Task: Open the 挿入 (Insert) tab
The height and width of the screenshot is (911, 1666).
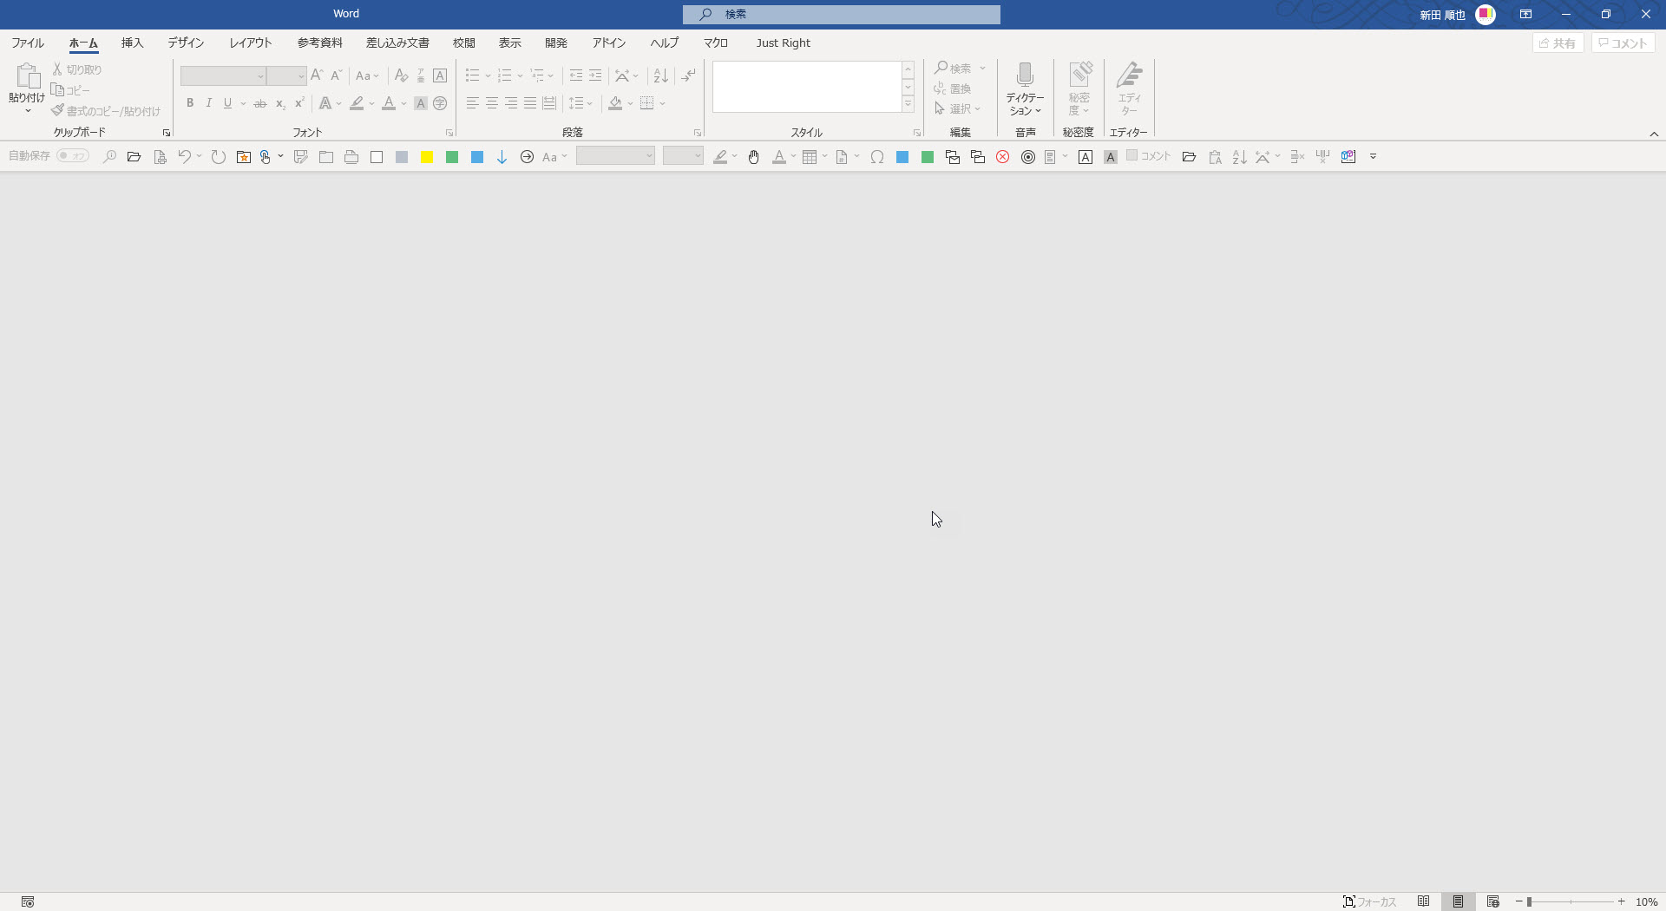Action: tap(132, 43)
